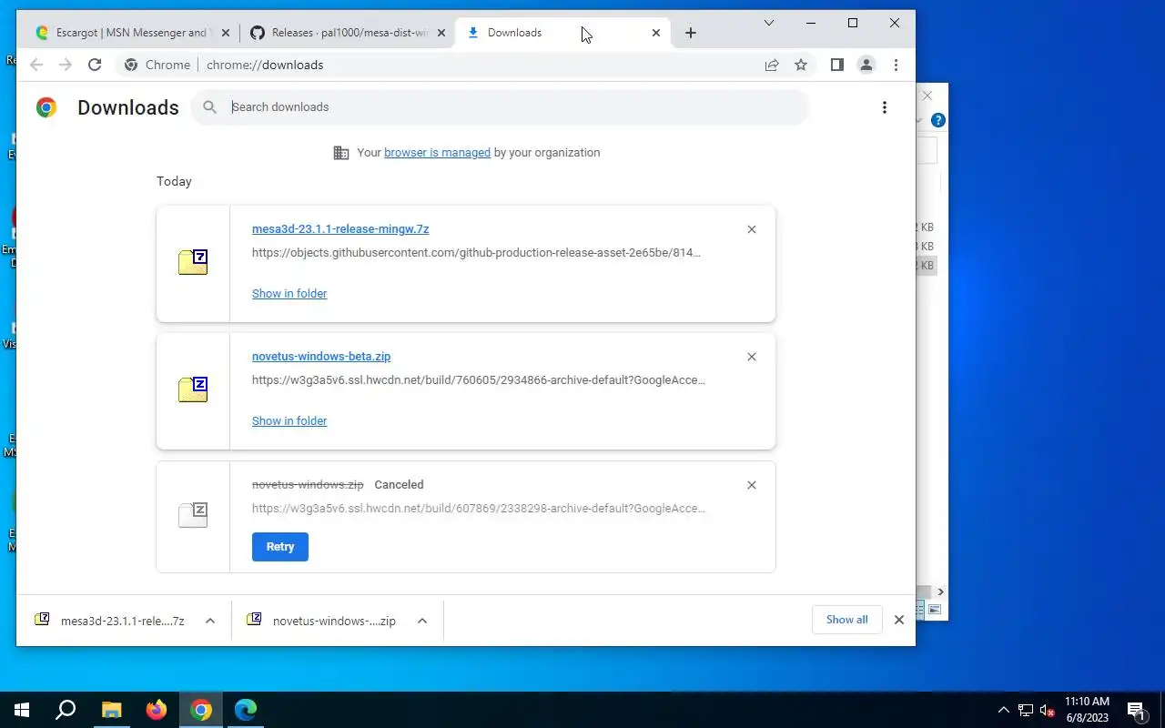Image resolution: width=1165 pixels, height=728 pixels.
Task: Show mesa3d-23.1.1-release-mingw.7z in folder
Action: click(x=289, y=294)
